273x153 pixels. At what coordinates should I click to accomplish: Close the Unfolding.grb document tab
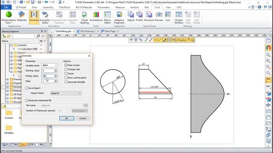(x=74, y=31)
